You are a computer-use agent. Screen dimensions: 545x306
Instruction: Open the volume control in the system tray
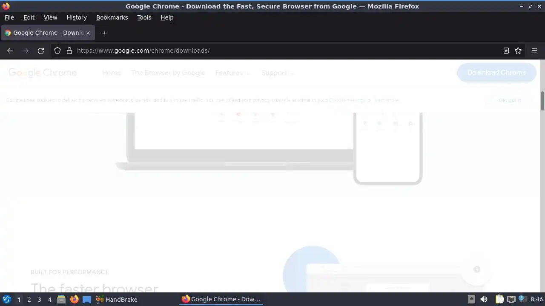tap(484, 299)
